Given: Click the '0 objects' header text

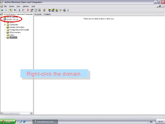Looking at the screenshot, I should point(47,14).
